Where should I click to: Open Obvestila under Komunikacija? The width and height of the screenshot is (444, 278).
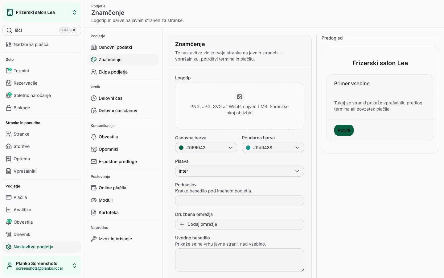pyautogui.click(x=123, y=137)
